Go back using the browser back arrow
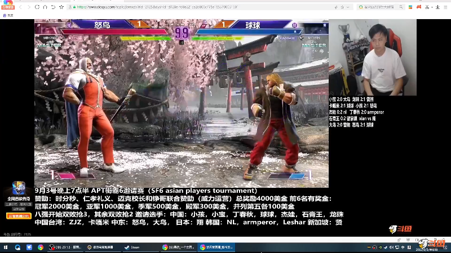 click(x=20, y=7)
